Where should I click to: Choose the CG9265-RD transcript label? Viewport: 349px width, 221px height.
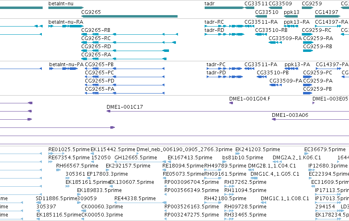[x=96, y=47]
